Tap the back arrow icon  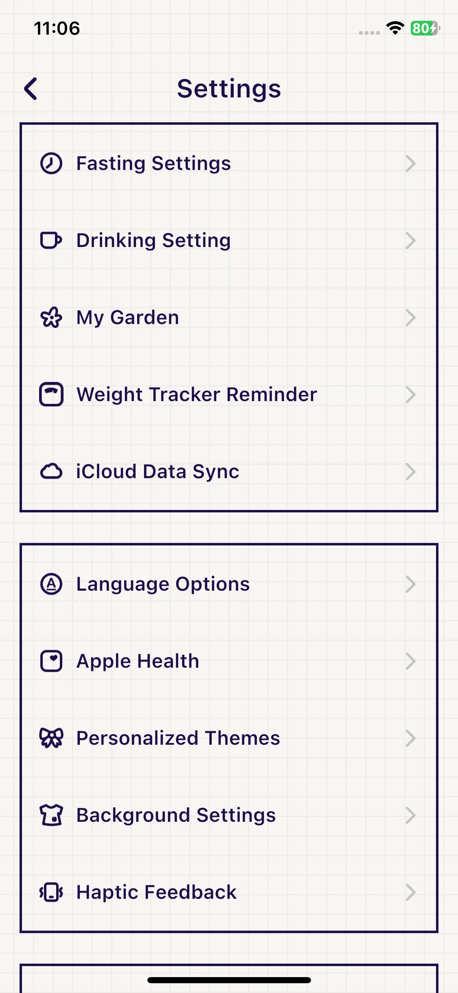[x=31, y=89]
